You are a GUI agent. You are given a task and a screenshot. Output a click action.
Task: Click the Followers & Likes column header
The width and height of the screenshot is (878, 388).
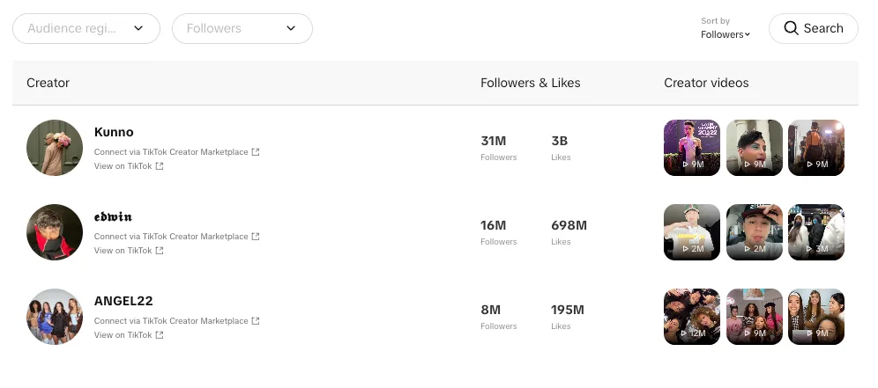point(531,83)
